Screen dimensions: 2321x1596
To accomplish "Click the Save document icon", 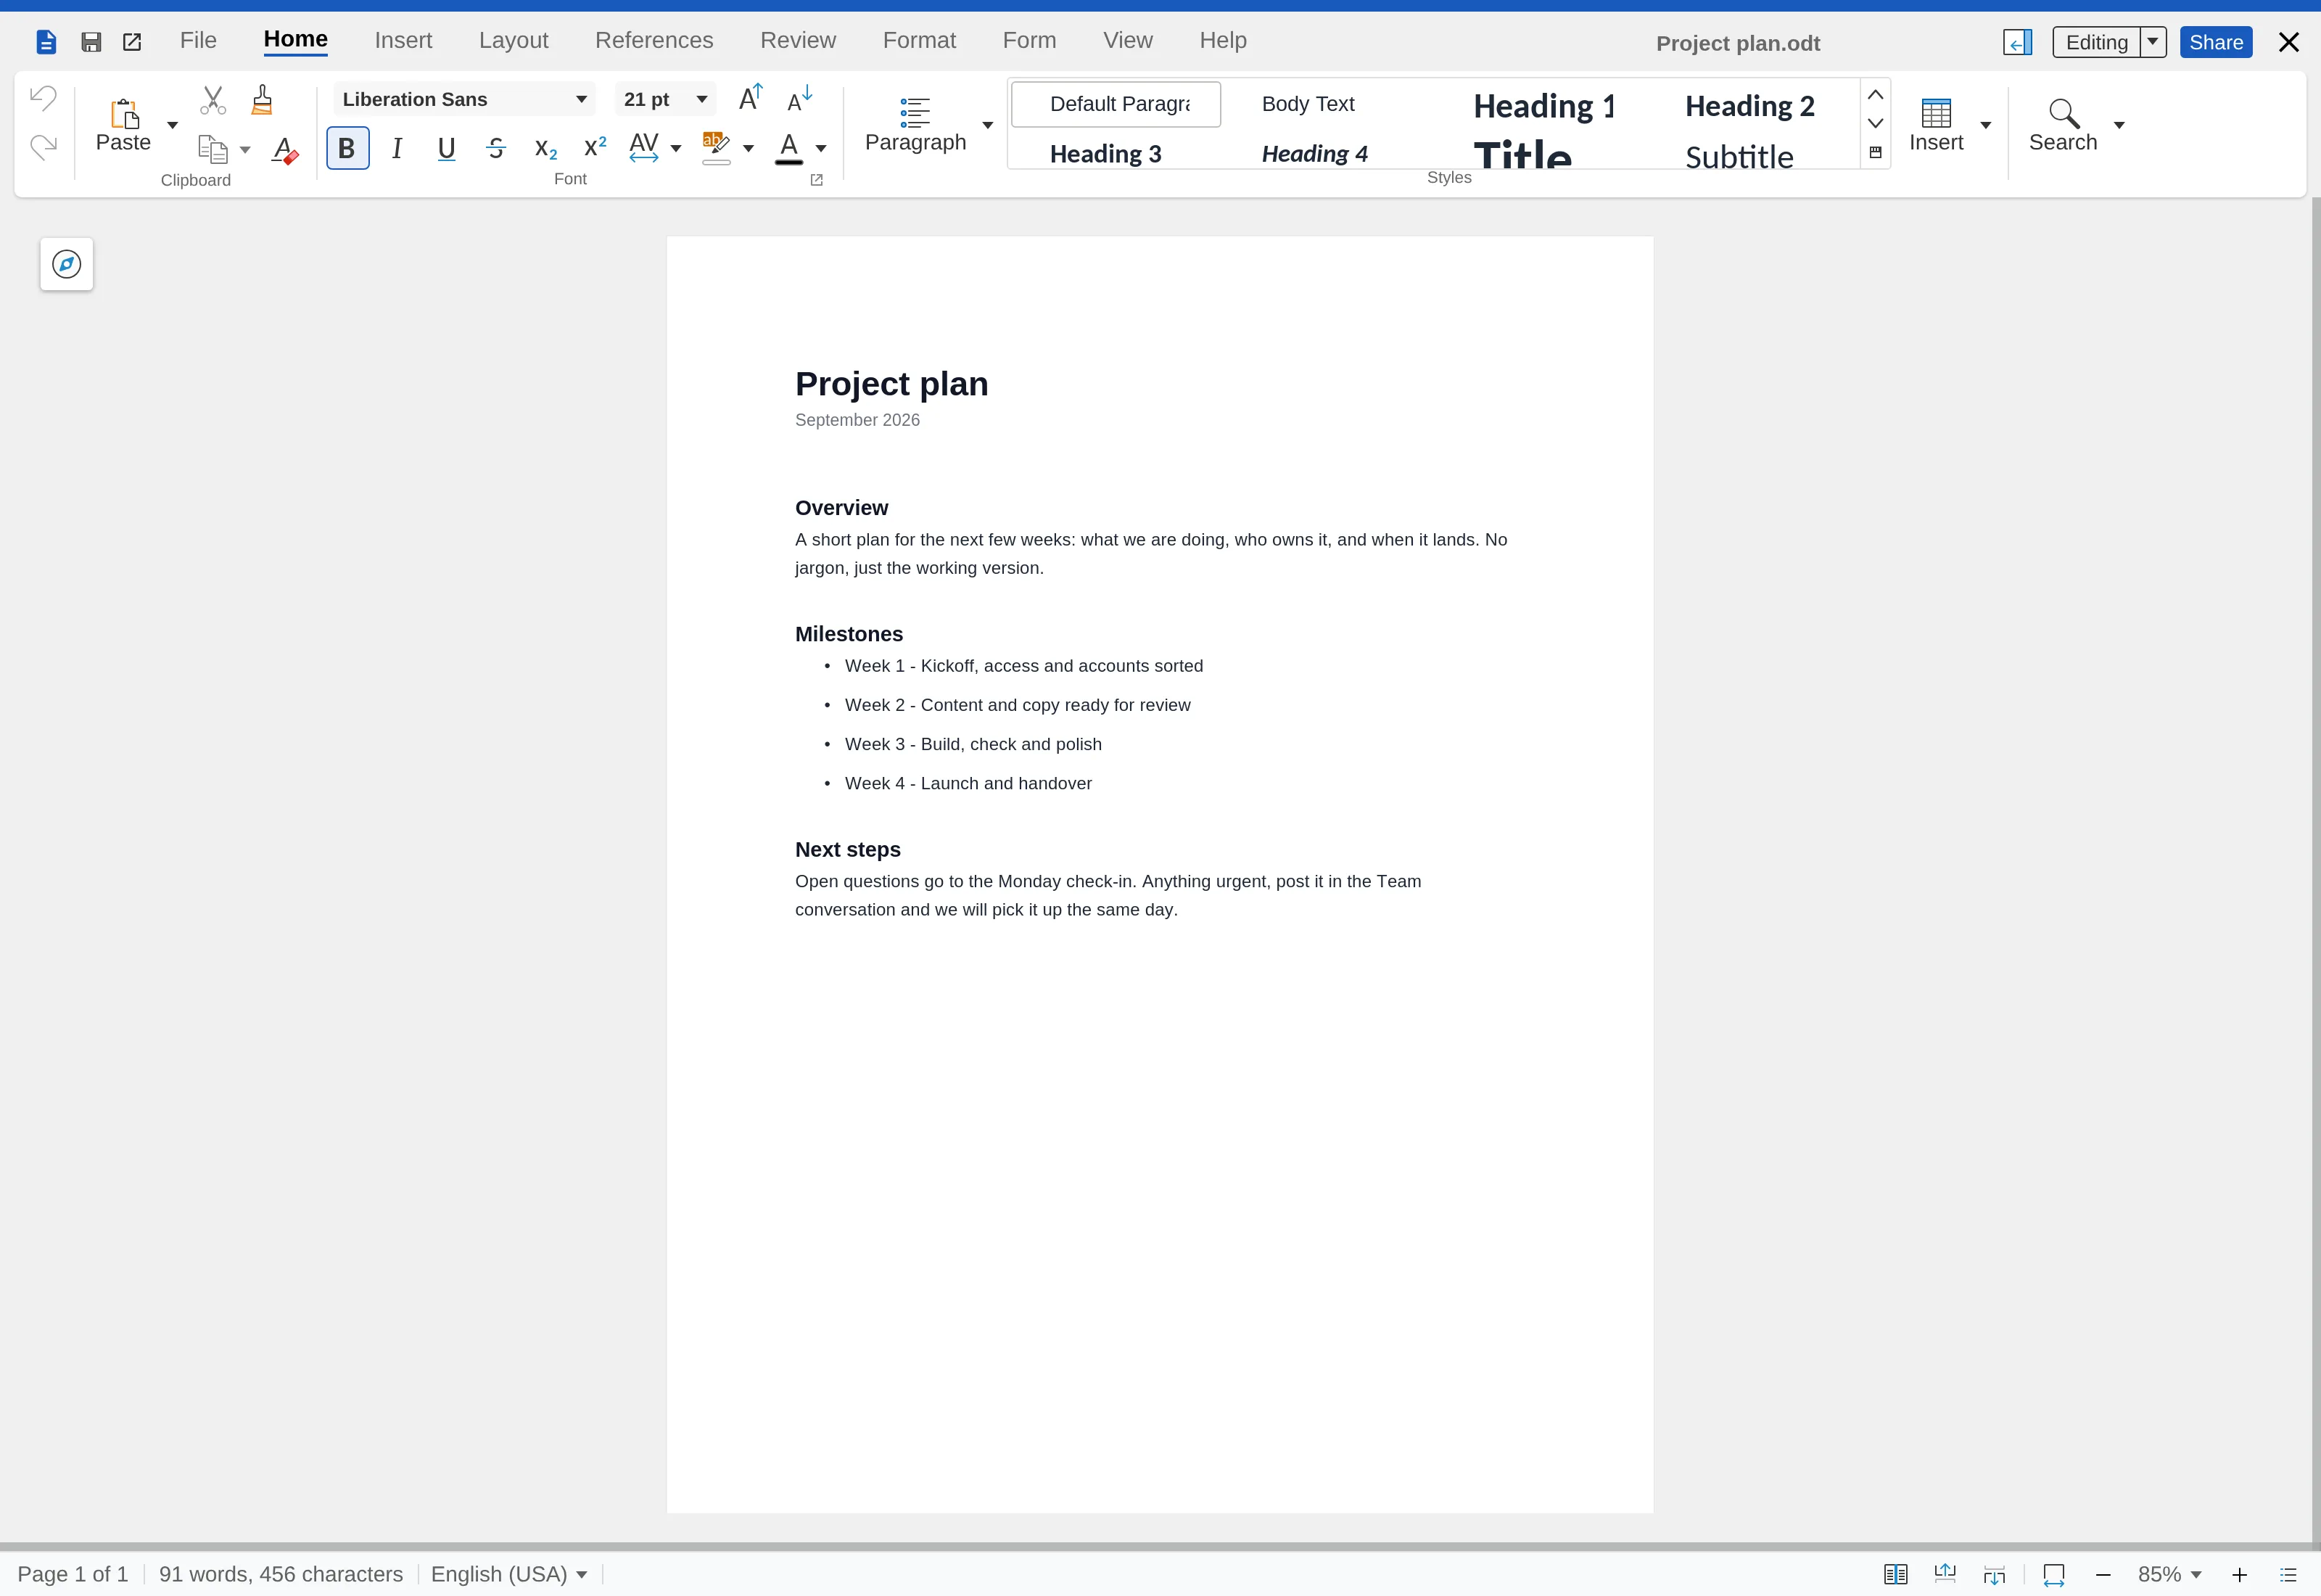I will pos(91,42).
